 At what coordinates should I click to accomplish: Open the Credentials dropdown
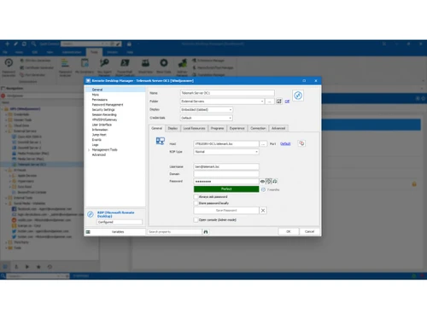(x=231, y=118)
